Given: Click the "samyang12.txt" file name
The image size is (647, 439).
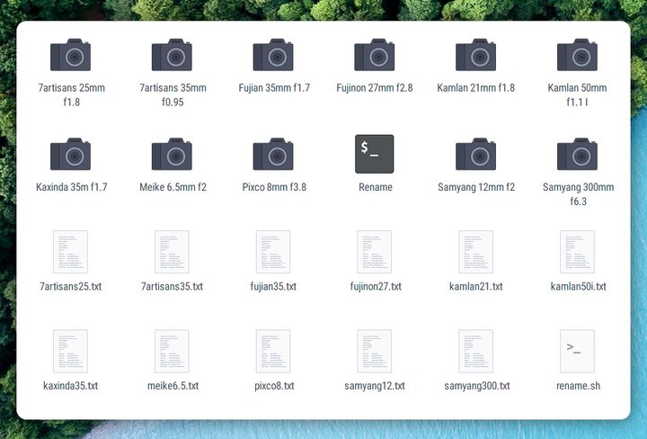Looking at the screenshot, I should (x=375, y=386).
